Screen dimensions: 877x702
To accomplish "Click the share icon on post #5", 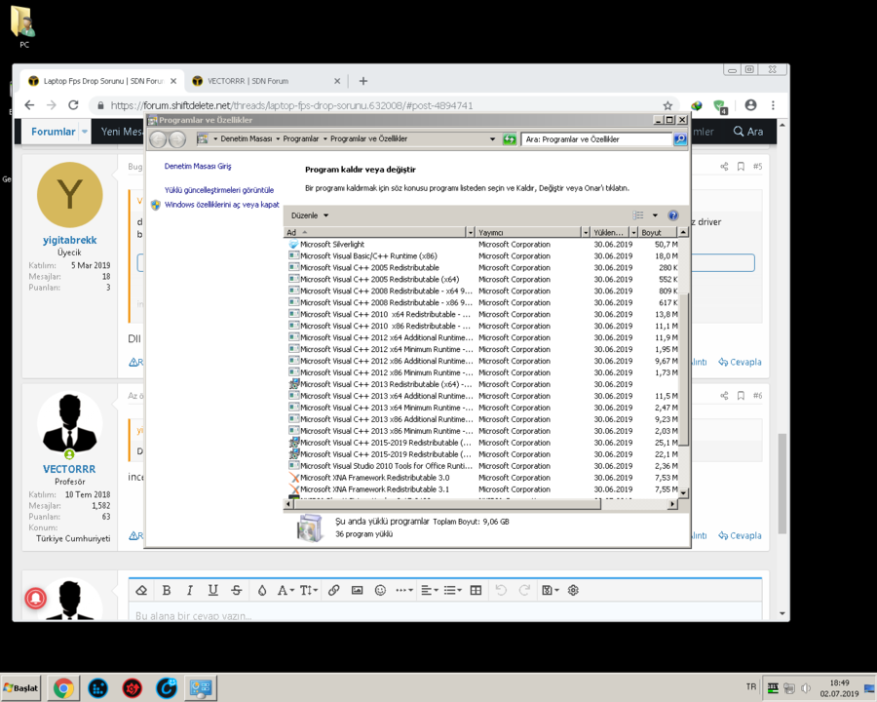I will click(x=724, y=167).
